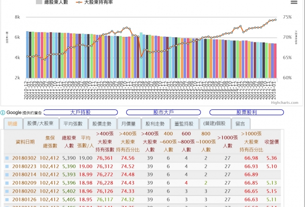Click the blue square icon in row 20180209
Viewport: 305px width, 207px height.
(7, 183)
